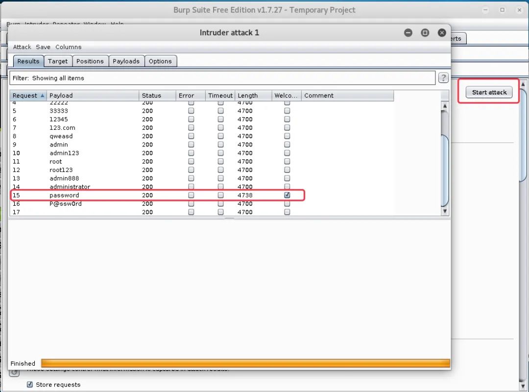Click the filter bar showing all items
The height and width of the screenshot is (392, 529).
pos(222,78)
